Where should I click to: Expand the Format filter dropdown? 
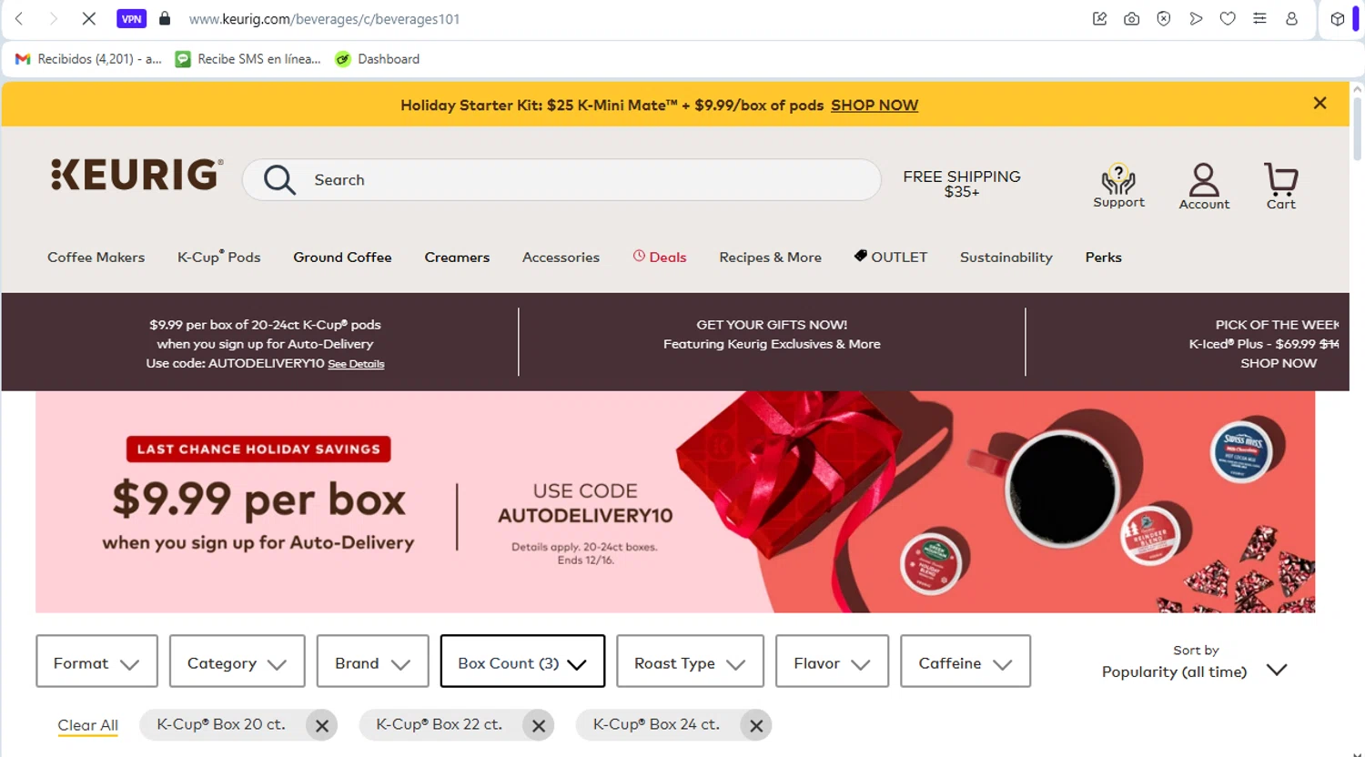tap(96, 661)
